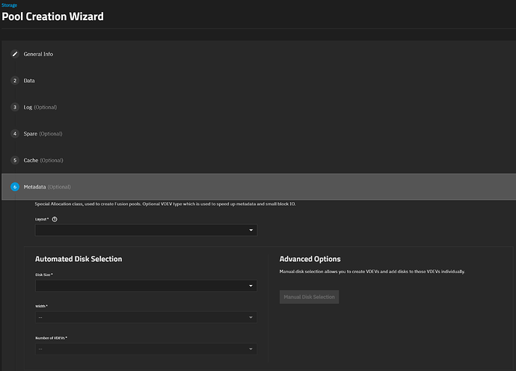Image resolution: width=516 pixels, height=371 pixels.
Task: Expand the Number of VDEVs dropdown
Action: (146, 349)
